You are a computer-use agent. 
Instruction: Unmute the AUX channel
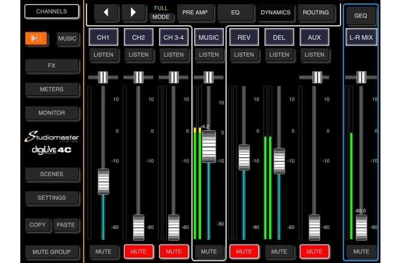[x=314, y=252]
